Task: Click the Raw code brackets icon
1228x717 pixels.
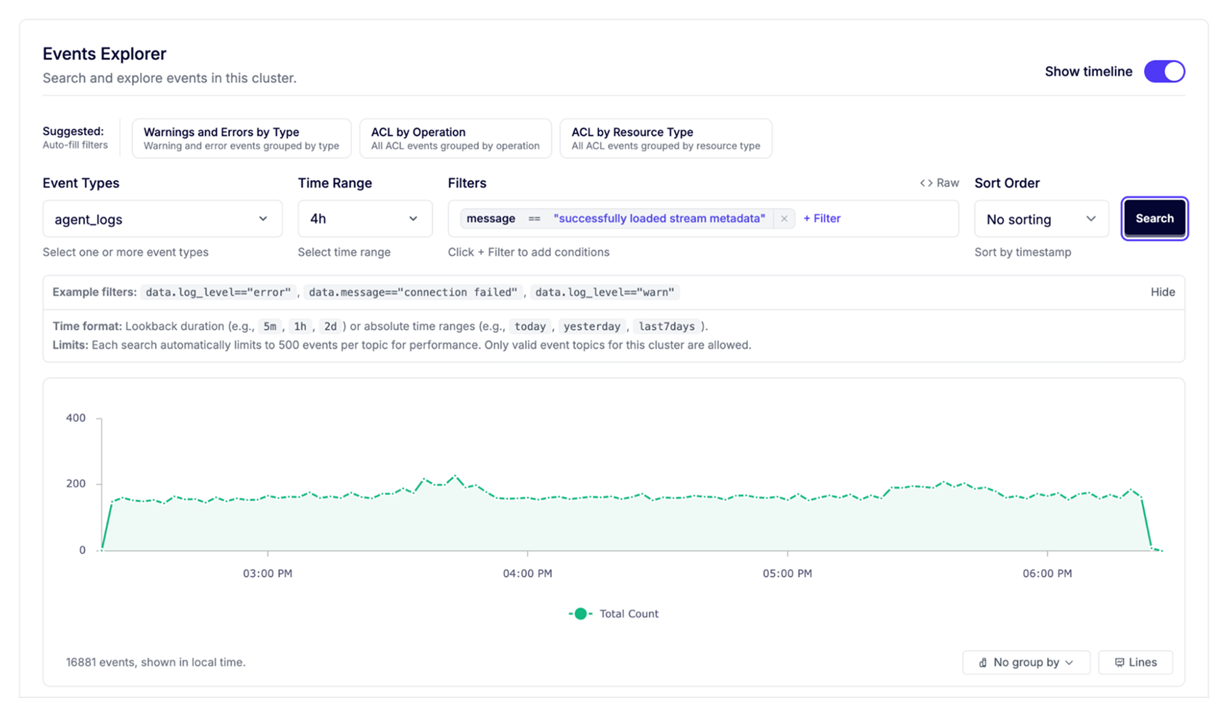Action: [926, 183]
